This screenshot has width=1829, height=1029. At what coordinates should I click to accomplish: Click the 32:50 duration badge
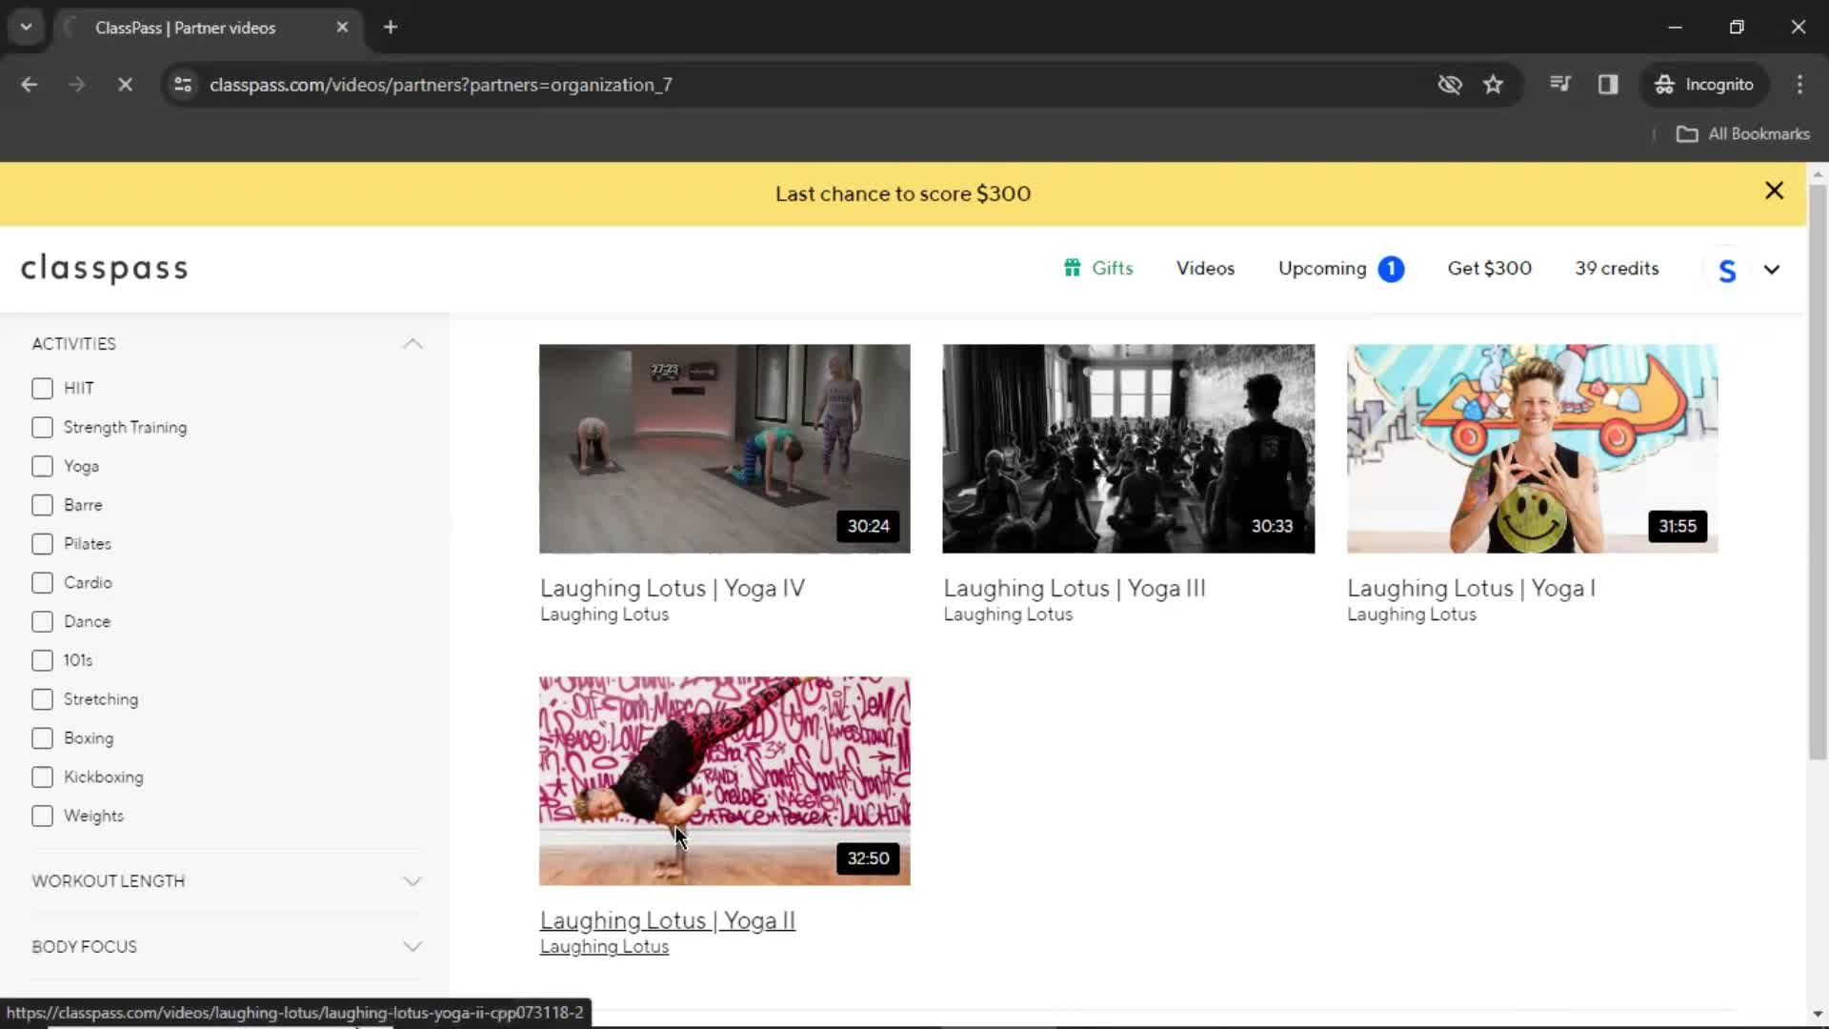click(x=868, y=858)
